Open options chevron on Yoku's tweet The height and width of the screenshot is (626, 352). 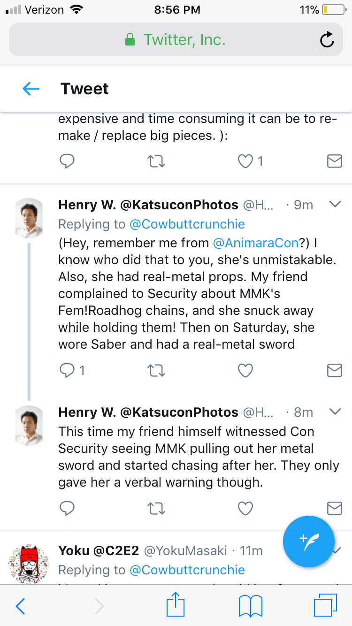(x=337, y=551)
